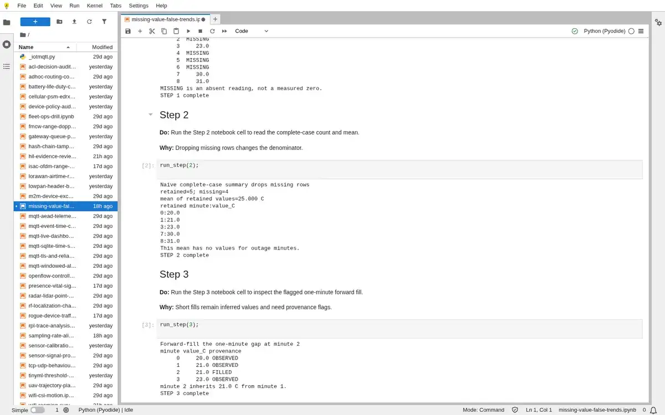Click inside the run_step(3) code cell

[x=399, y=329]
